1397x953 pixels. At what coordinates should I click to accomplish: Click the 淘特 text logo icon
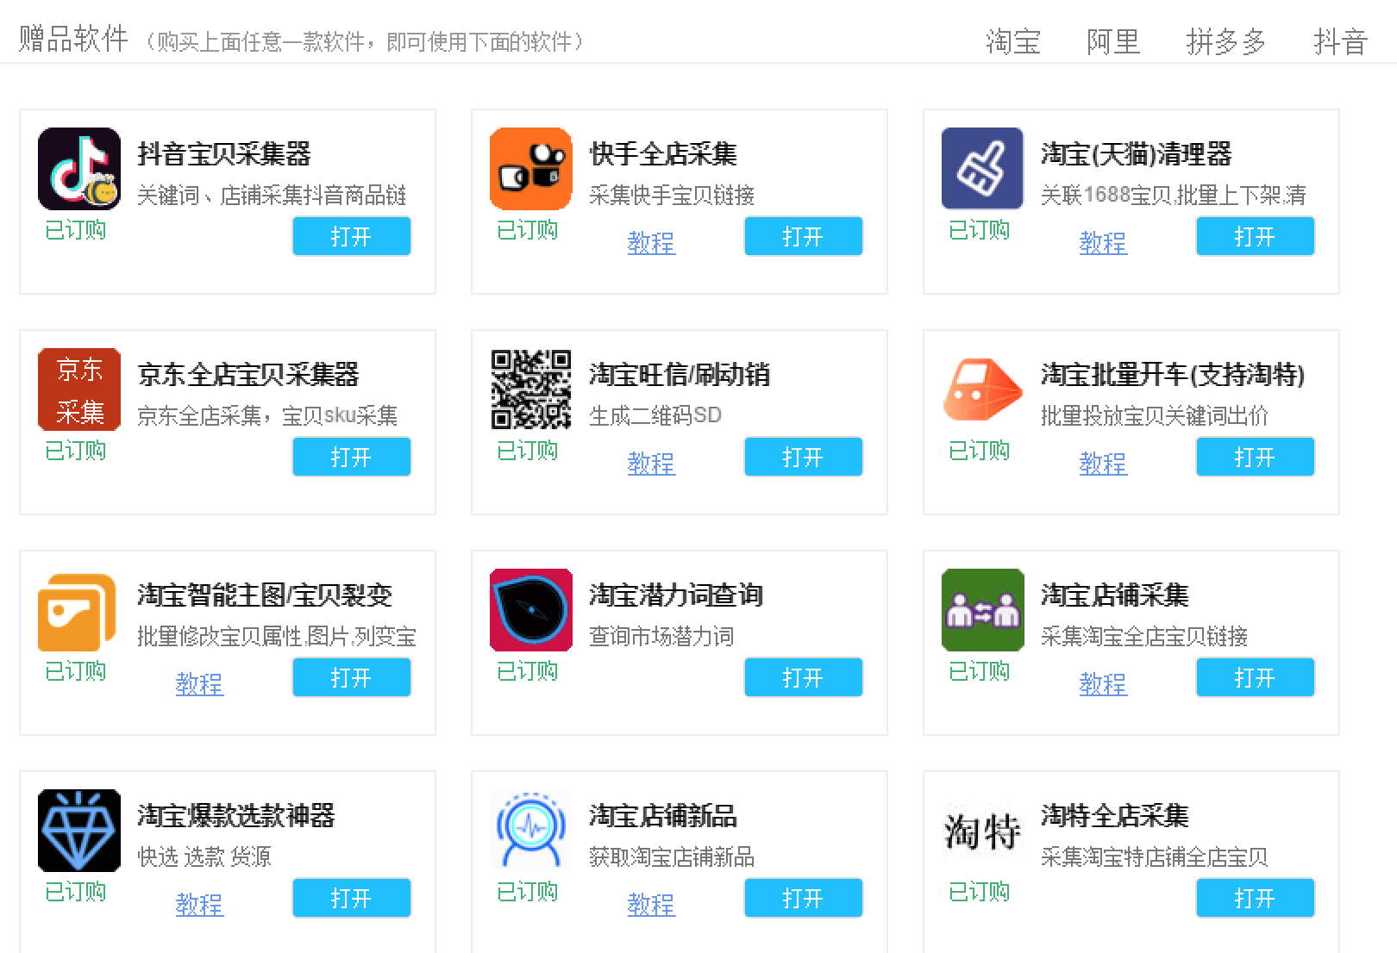[x=982, y=831]
